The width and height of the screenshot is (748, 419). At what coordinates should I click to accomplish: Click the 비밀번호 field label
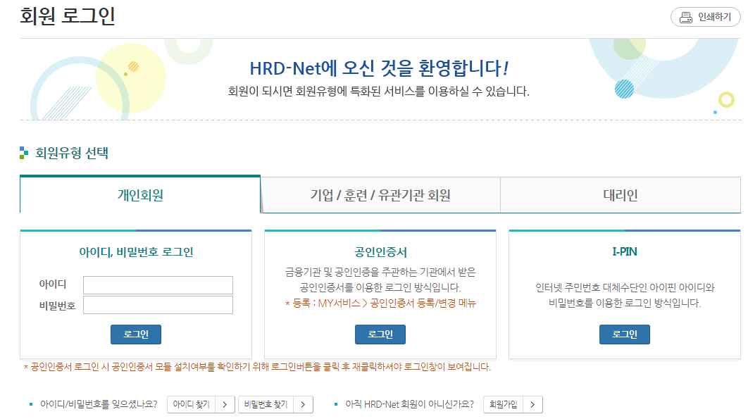coord(57,306)
